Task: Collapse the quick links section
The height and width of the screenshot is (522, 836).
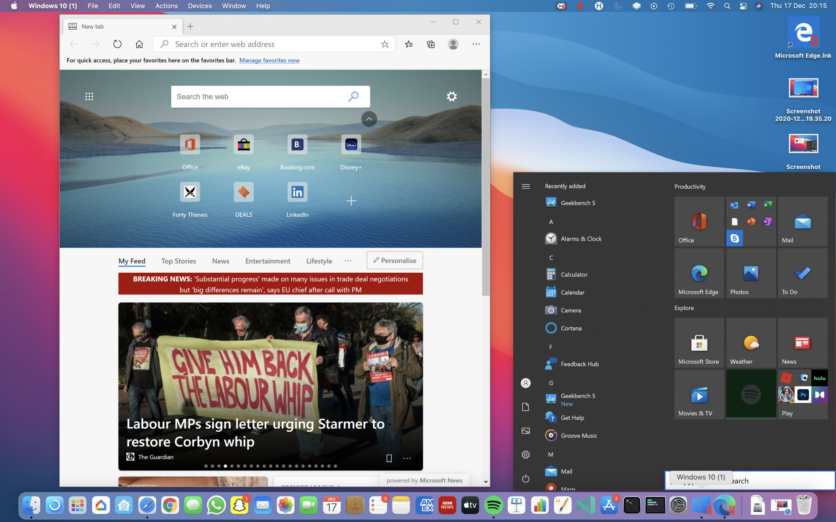Action: 369,119
